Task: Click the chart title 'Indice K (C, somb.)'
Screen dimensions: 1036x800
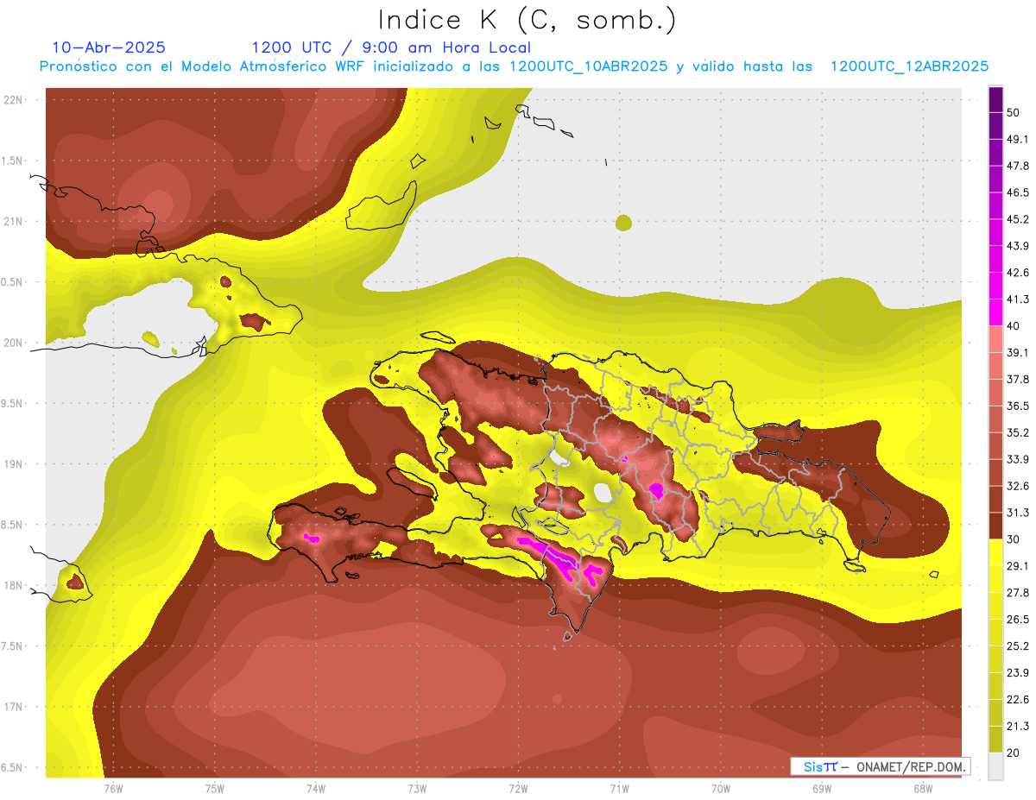Action: point(527,20)
